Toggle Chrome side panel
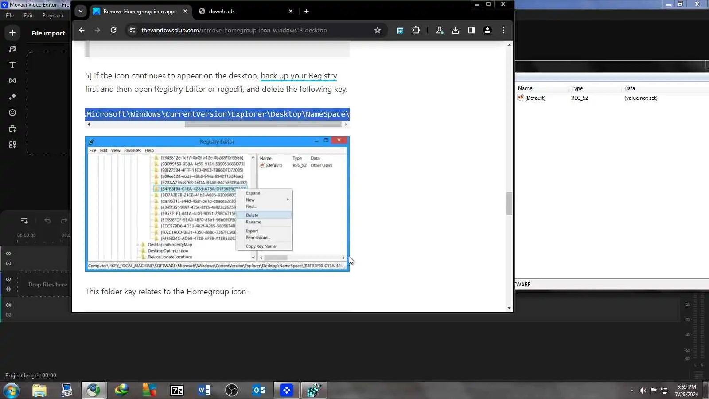709x399 pixels. tap(471, 30)
